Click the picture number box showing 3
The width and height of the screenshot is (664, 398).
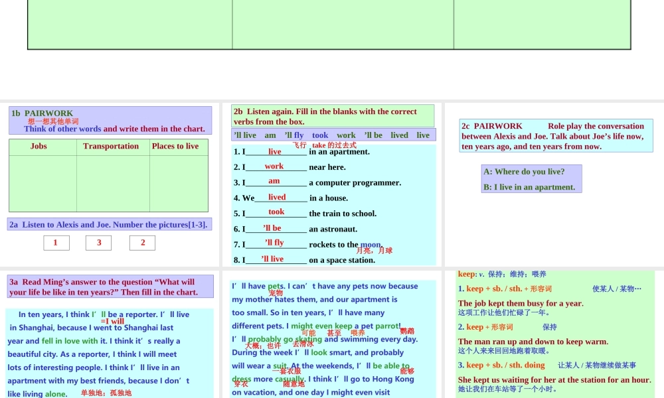(99, 243)
